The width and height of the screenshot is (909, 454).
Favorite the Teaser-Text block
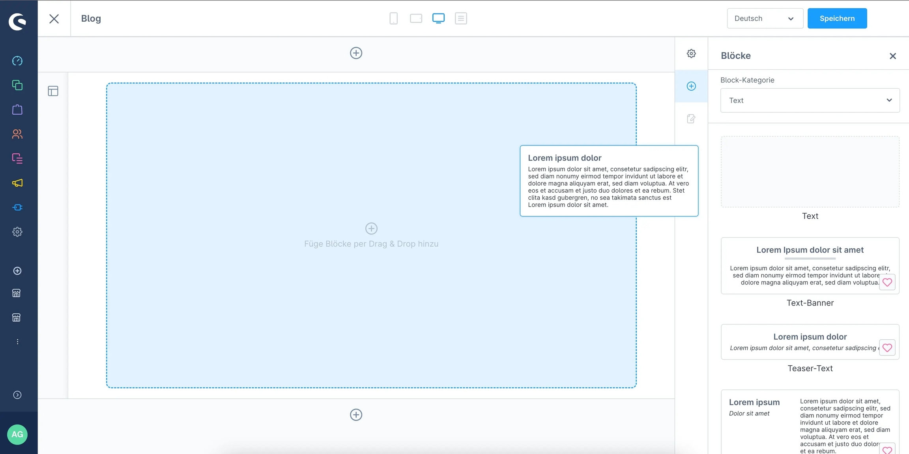[x=887, y=348]
